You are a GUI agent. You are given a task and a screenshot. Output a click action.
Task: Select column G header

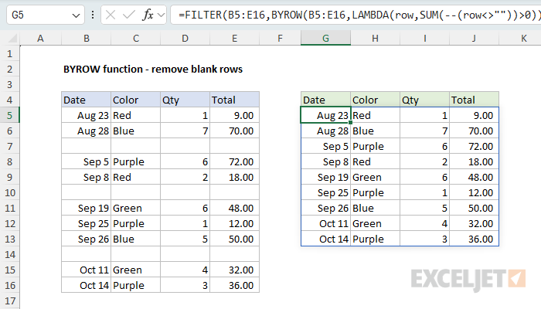coord(325,39)
